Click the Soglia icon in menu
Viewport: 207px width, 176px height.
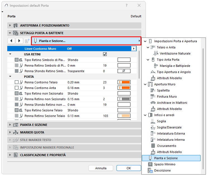coord(153,121)
